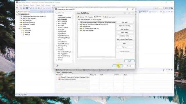Expand Driver Problems marker group

57,79
